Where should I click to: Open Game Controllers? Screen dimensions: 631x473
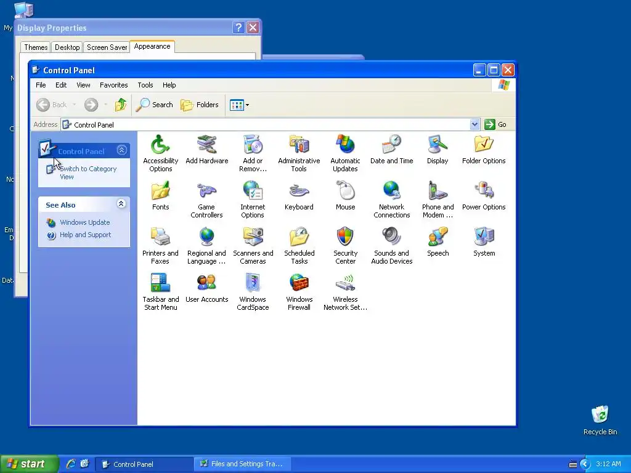[206, 200]
